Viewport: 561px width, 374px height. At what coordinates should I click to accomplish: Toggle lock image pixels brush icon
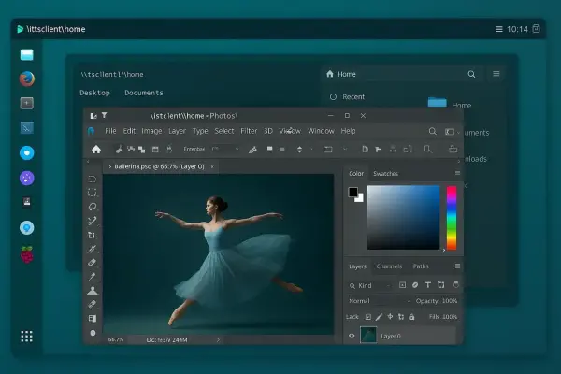click(x=379, y=317)
